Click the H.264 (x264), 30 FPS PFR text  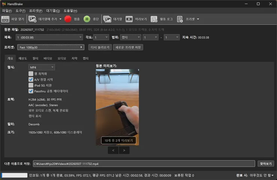point(45,99)
